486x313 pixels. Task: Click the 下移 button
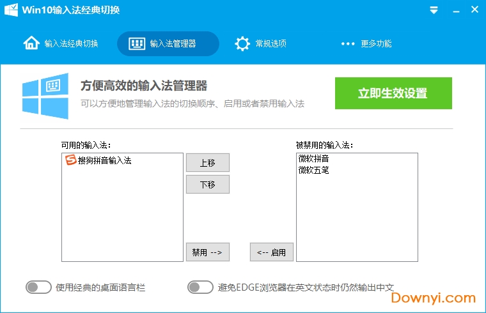[x=207, y=185]
